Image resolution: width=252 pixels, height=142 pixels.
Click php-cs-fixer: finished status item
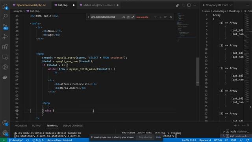point(59,140)
